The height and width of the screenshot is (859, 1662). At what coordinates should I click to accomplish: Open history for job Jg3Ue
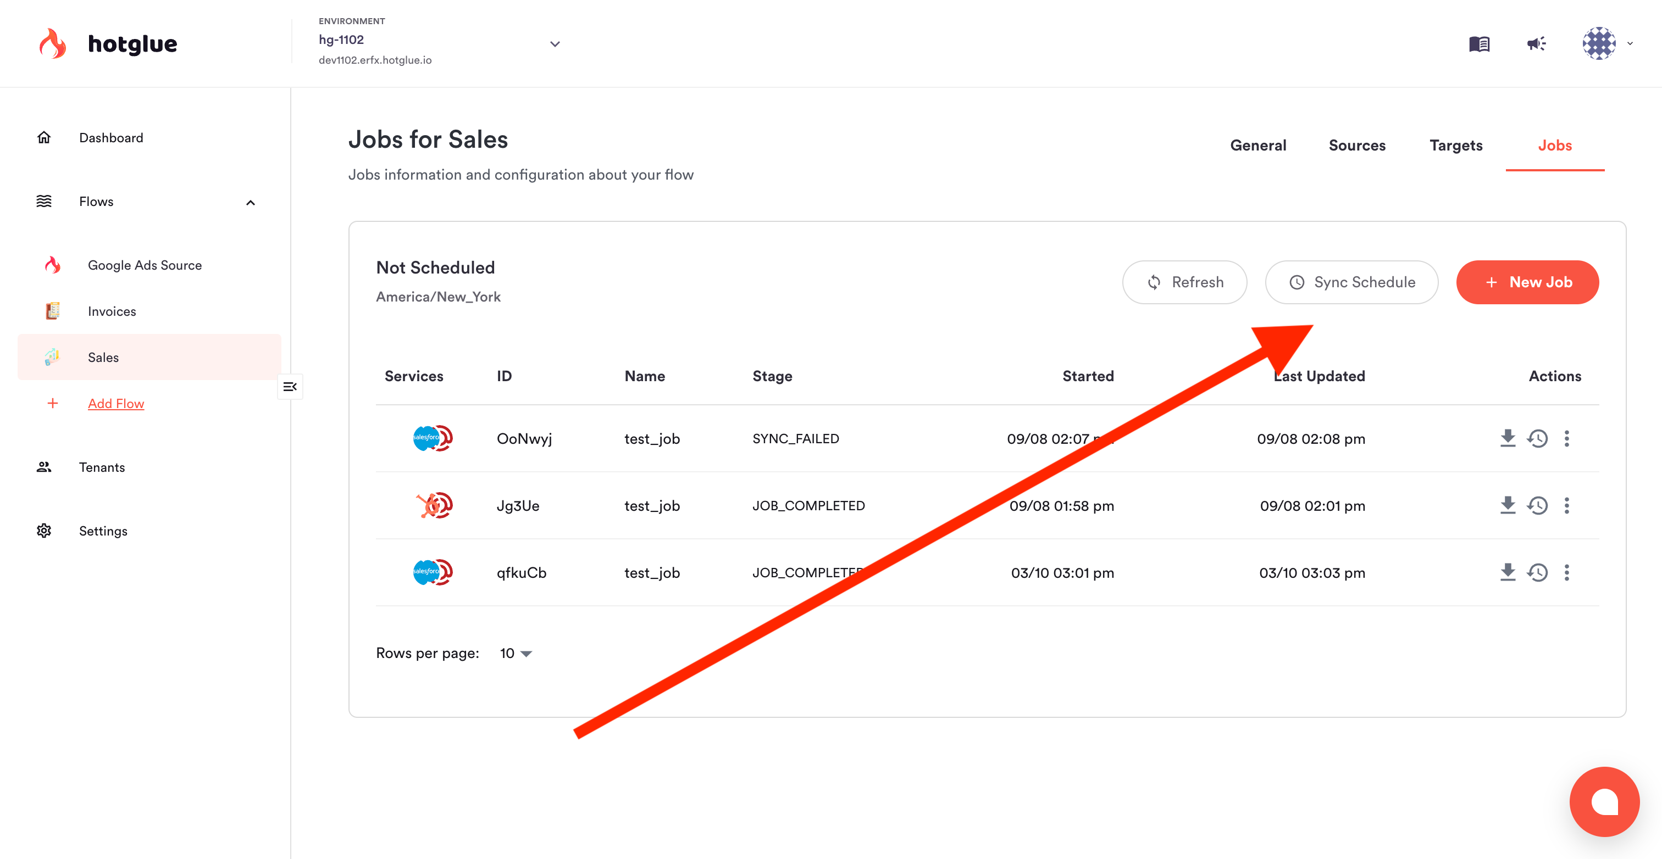click(1537, 506)
